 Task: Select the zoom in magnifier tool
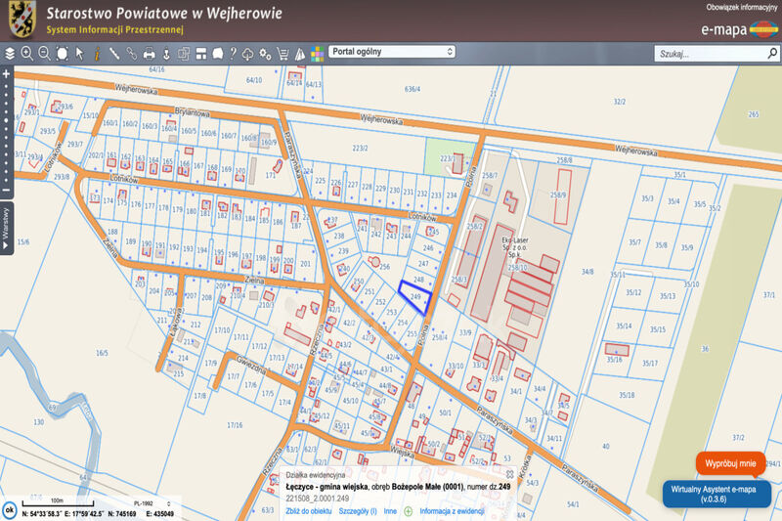[27, 53]
